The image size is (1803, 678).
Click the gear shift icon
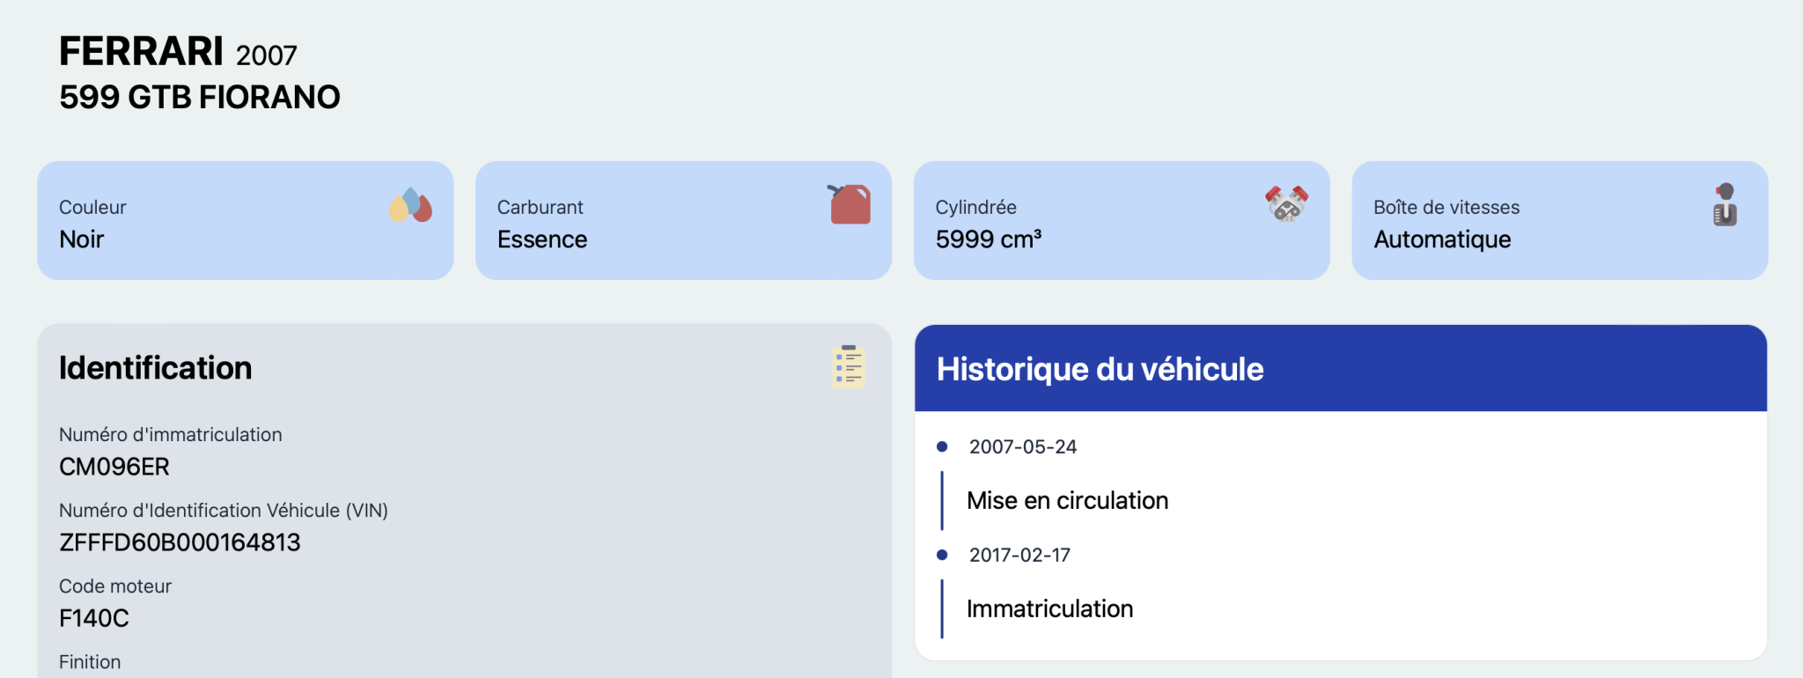[x=1725, y=204]
